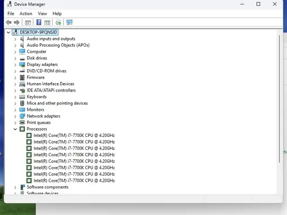
Task: Select Audio Processing Objects (APOs) label
Action: pos(58,45)
